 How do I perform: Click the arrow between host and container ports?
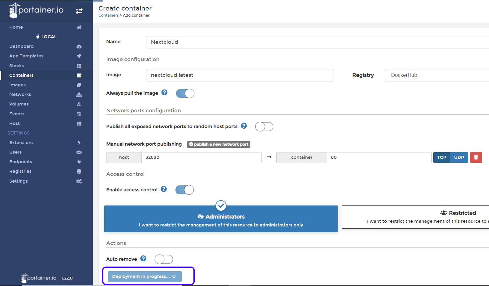click(269, 157)
